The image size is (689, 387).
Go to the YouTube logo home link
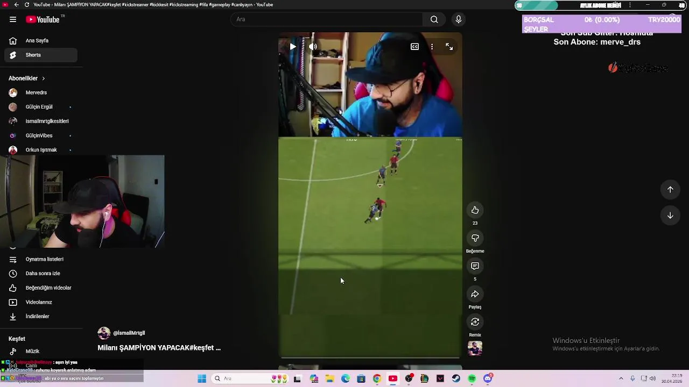point(43,19)
